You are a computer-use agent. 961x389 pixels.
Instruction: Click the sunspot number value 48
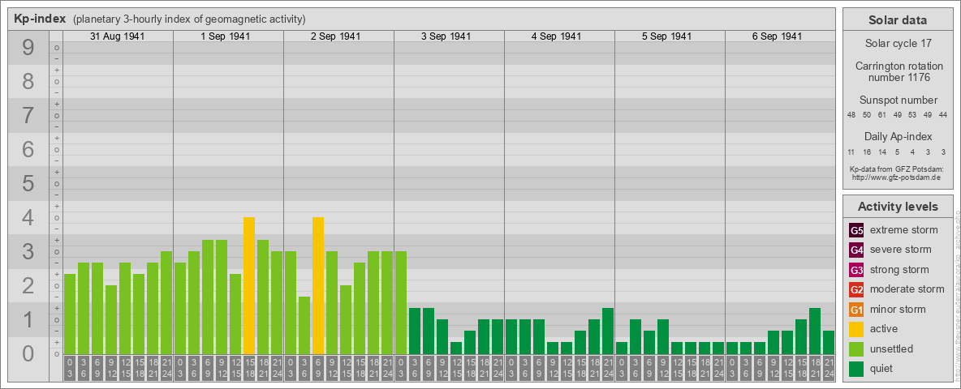click(851, 115)
